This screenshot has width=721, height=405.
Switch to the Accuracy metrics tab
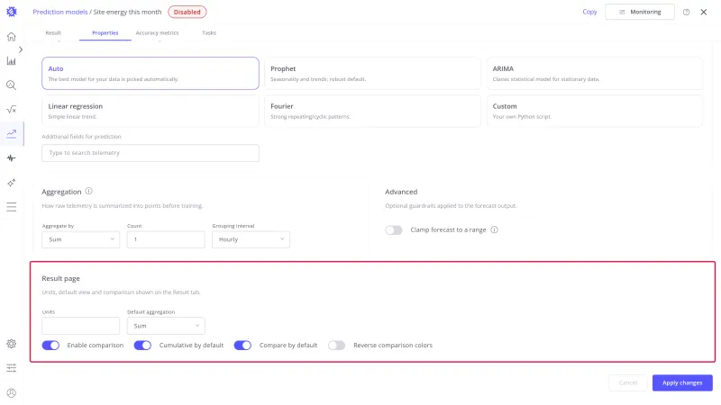[x=157, y=32]
